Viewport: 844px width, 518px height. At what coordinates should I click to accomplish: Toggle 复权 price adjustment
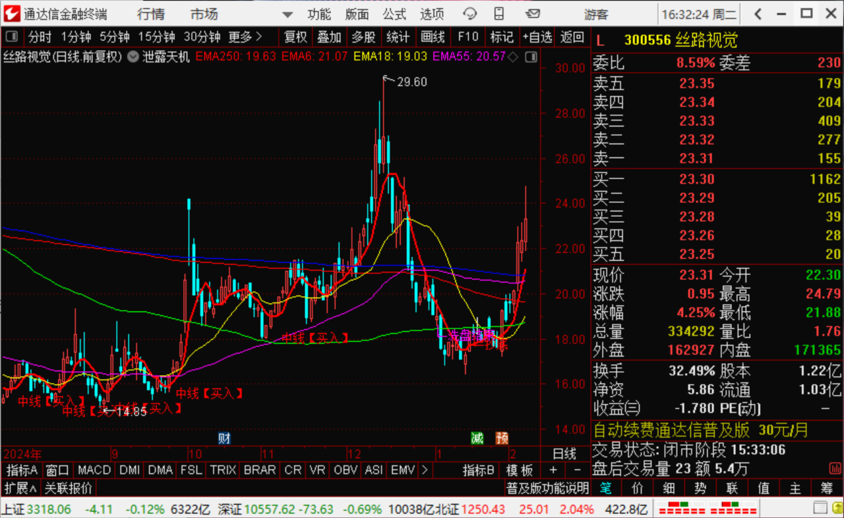(295, 38)
